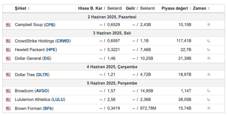
Task: Click the sun icon in Campbell Soup row
Action: 209,25
